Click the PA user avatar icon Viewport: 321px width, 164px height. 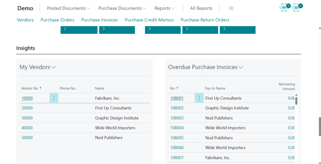(x=284, y=8)
